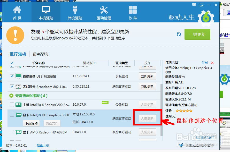Click the 驱动人生 6 gear logo
The width and height of the screenshot is (230, 152).
click(206, 19)
